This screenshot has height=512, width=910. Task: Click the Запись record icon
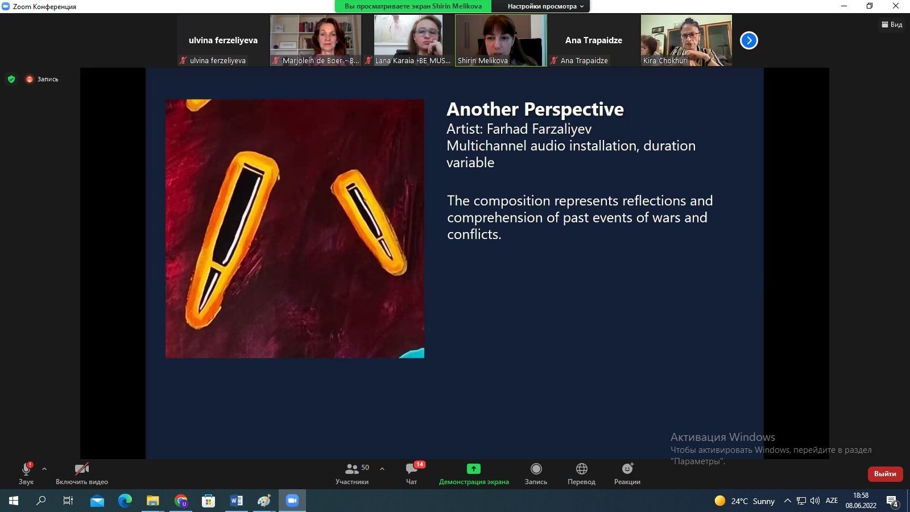[536, 469]
